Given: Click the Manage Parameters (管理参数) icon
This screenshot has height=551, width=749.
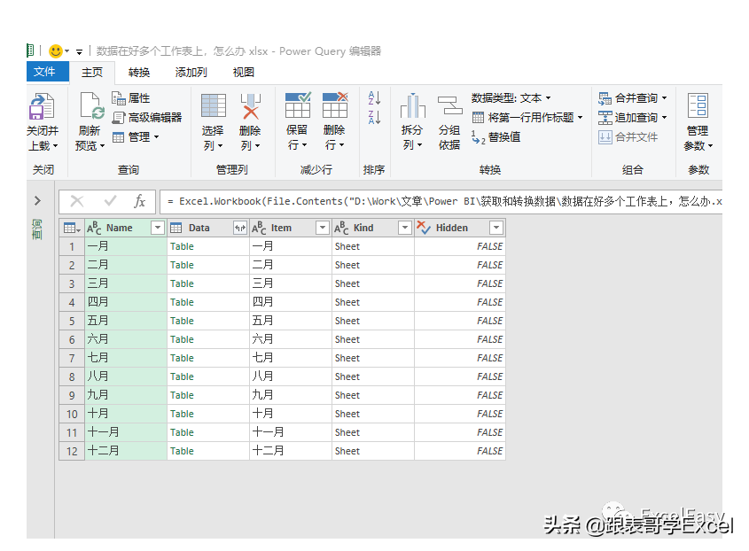Looking at the screenshot, I should pyautogui.click(x=698, y=105).
